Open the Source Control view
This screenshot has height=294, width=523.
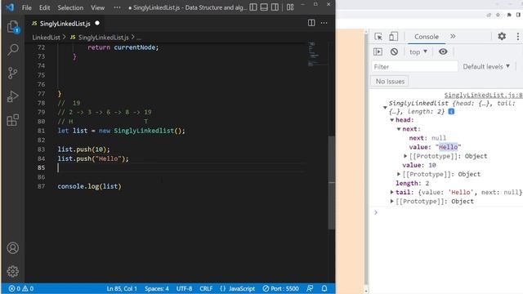[x=13, y=73]
